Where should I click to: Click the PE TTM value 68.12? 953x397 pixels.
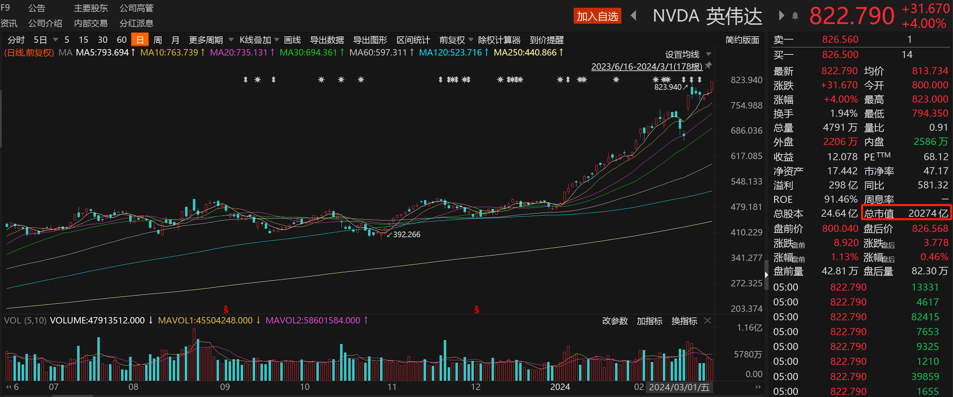[936, 156]
